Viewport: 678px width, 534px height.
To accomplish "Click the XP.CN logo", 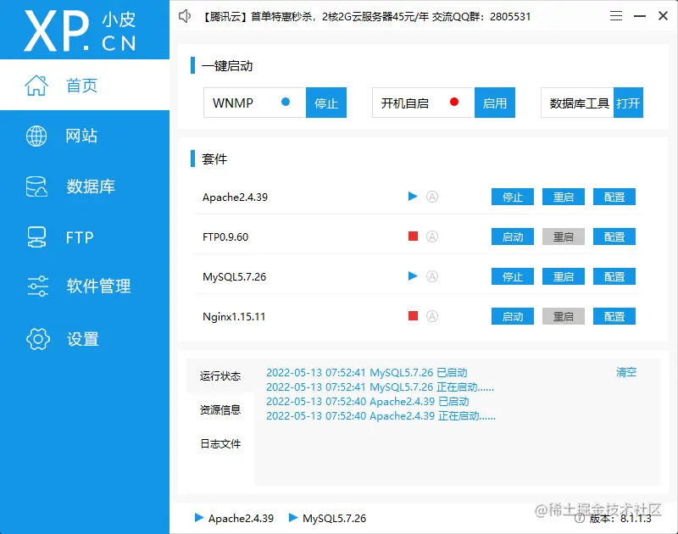I will click(81, 31).
